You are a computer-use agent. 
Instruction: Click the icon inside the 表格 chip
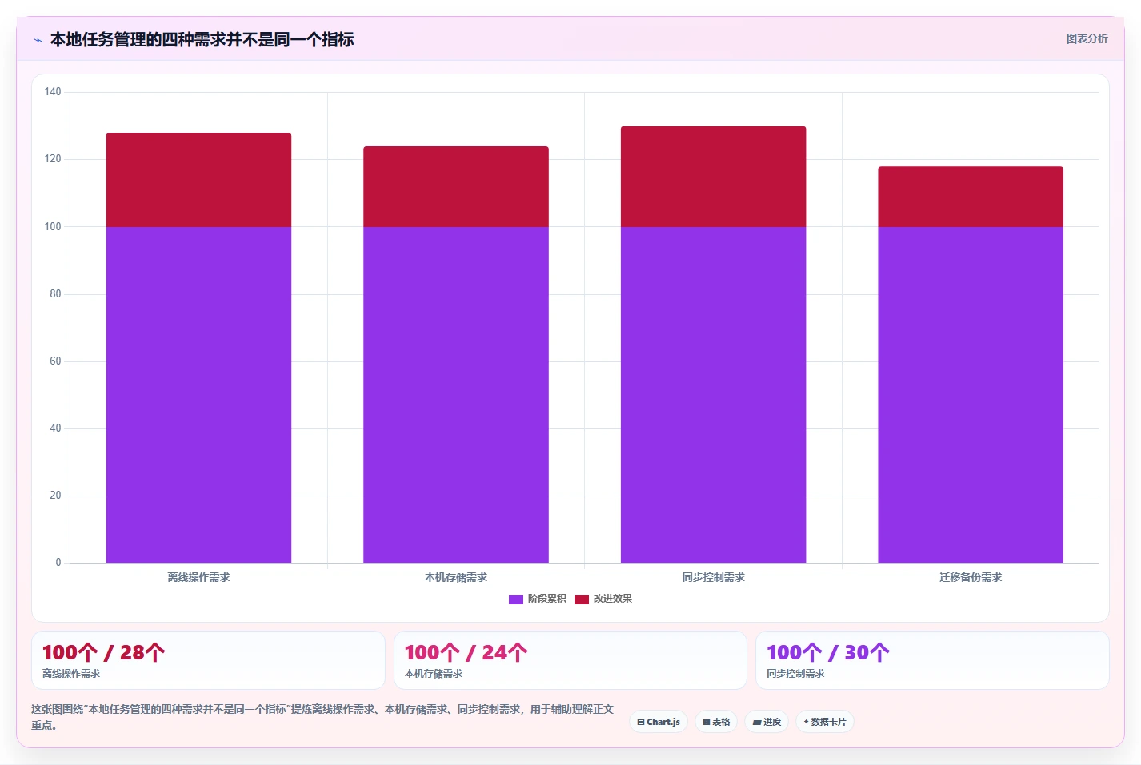coord(707,722)
